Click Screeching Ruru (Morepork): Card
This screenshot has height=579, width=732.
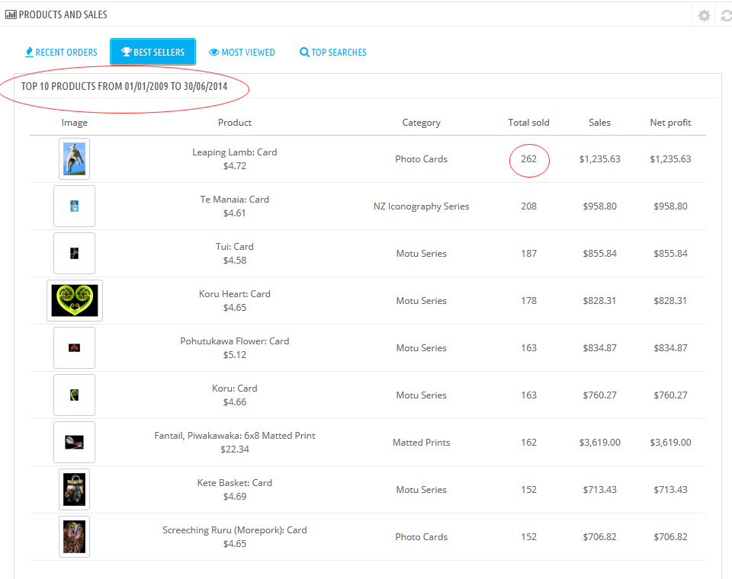(x=235, y=530)
